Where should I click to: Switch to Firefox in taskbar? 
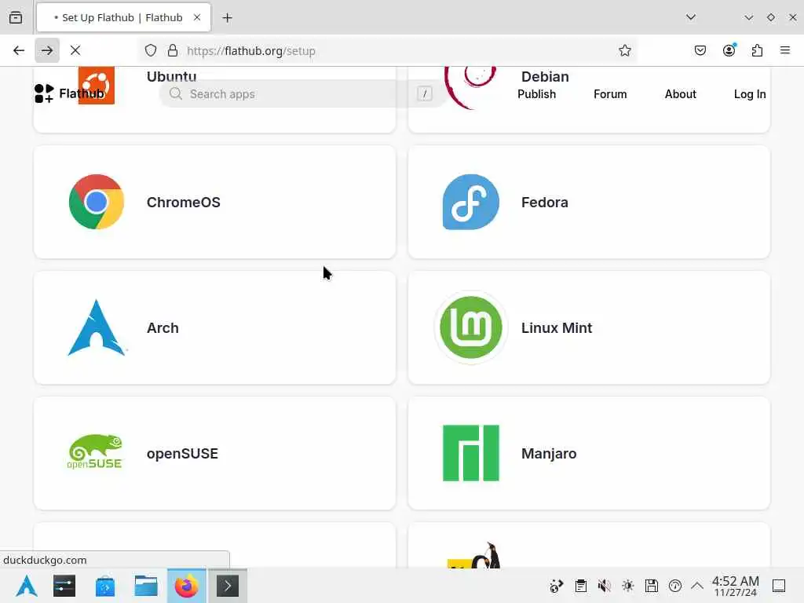click(187, 586)
